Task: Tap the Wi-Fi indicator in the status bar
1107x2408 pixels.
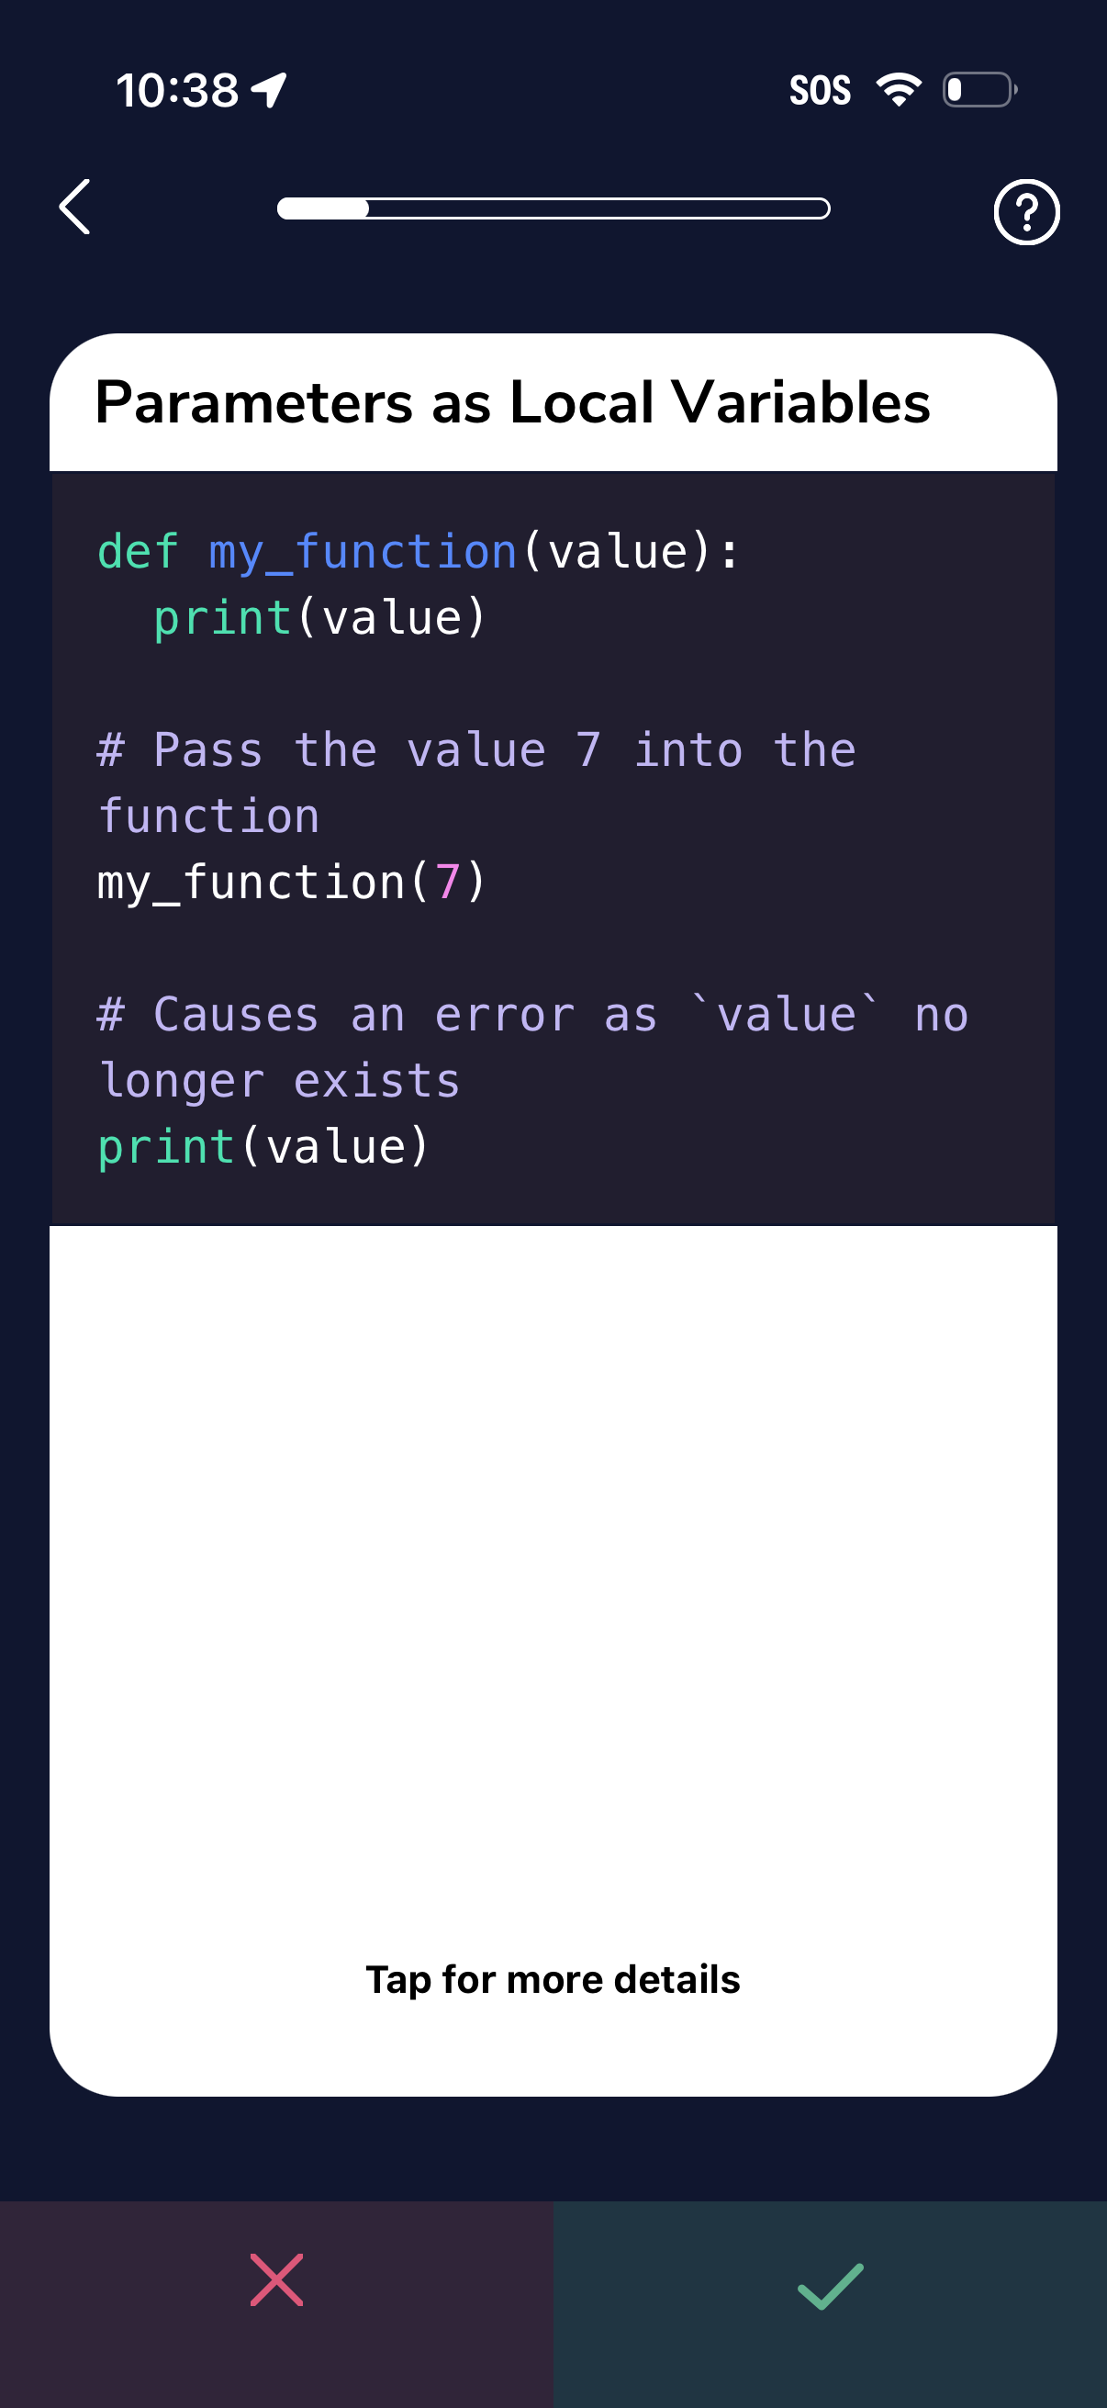Action: 898,89
